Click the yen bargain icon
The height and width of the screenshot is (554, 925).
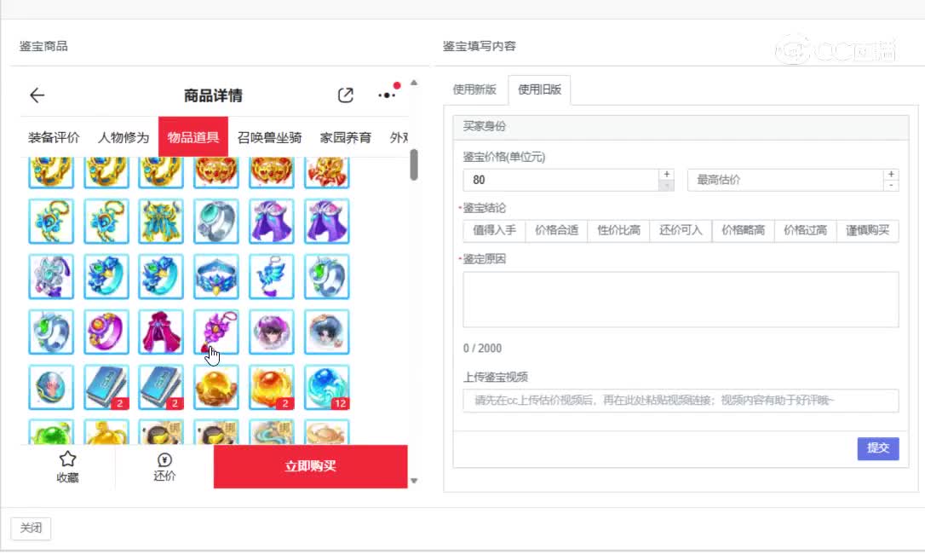click(x=164, y=459)
